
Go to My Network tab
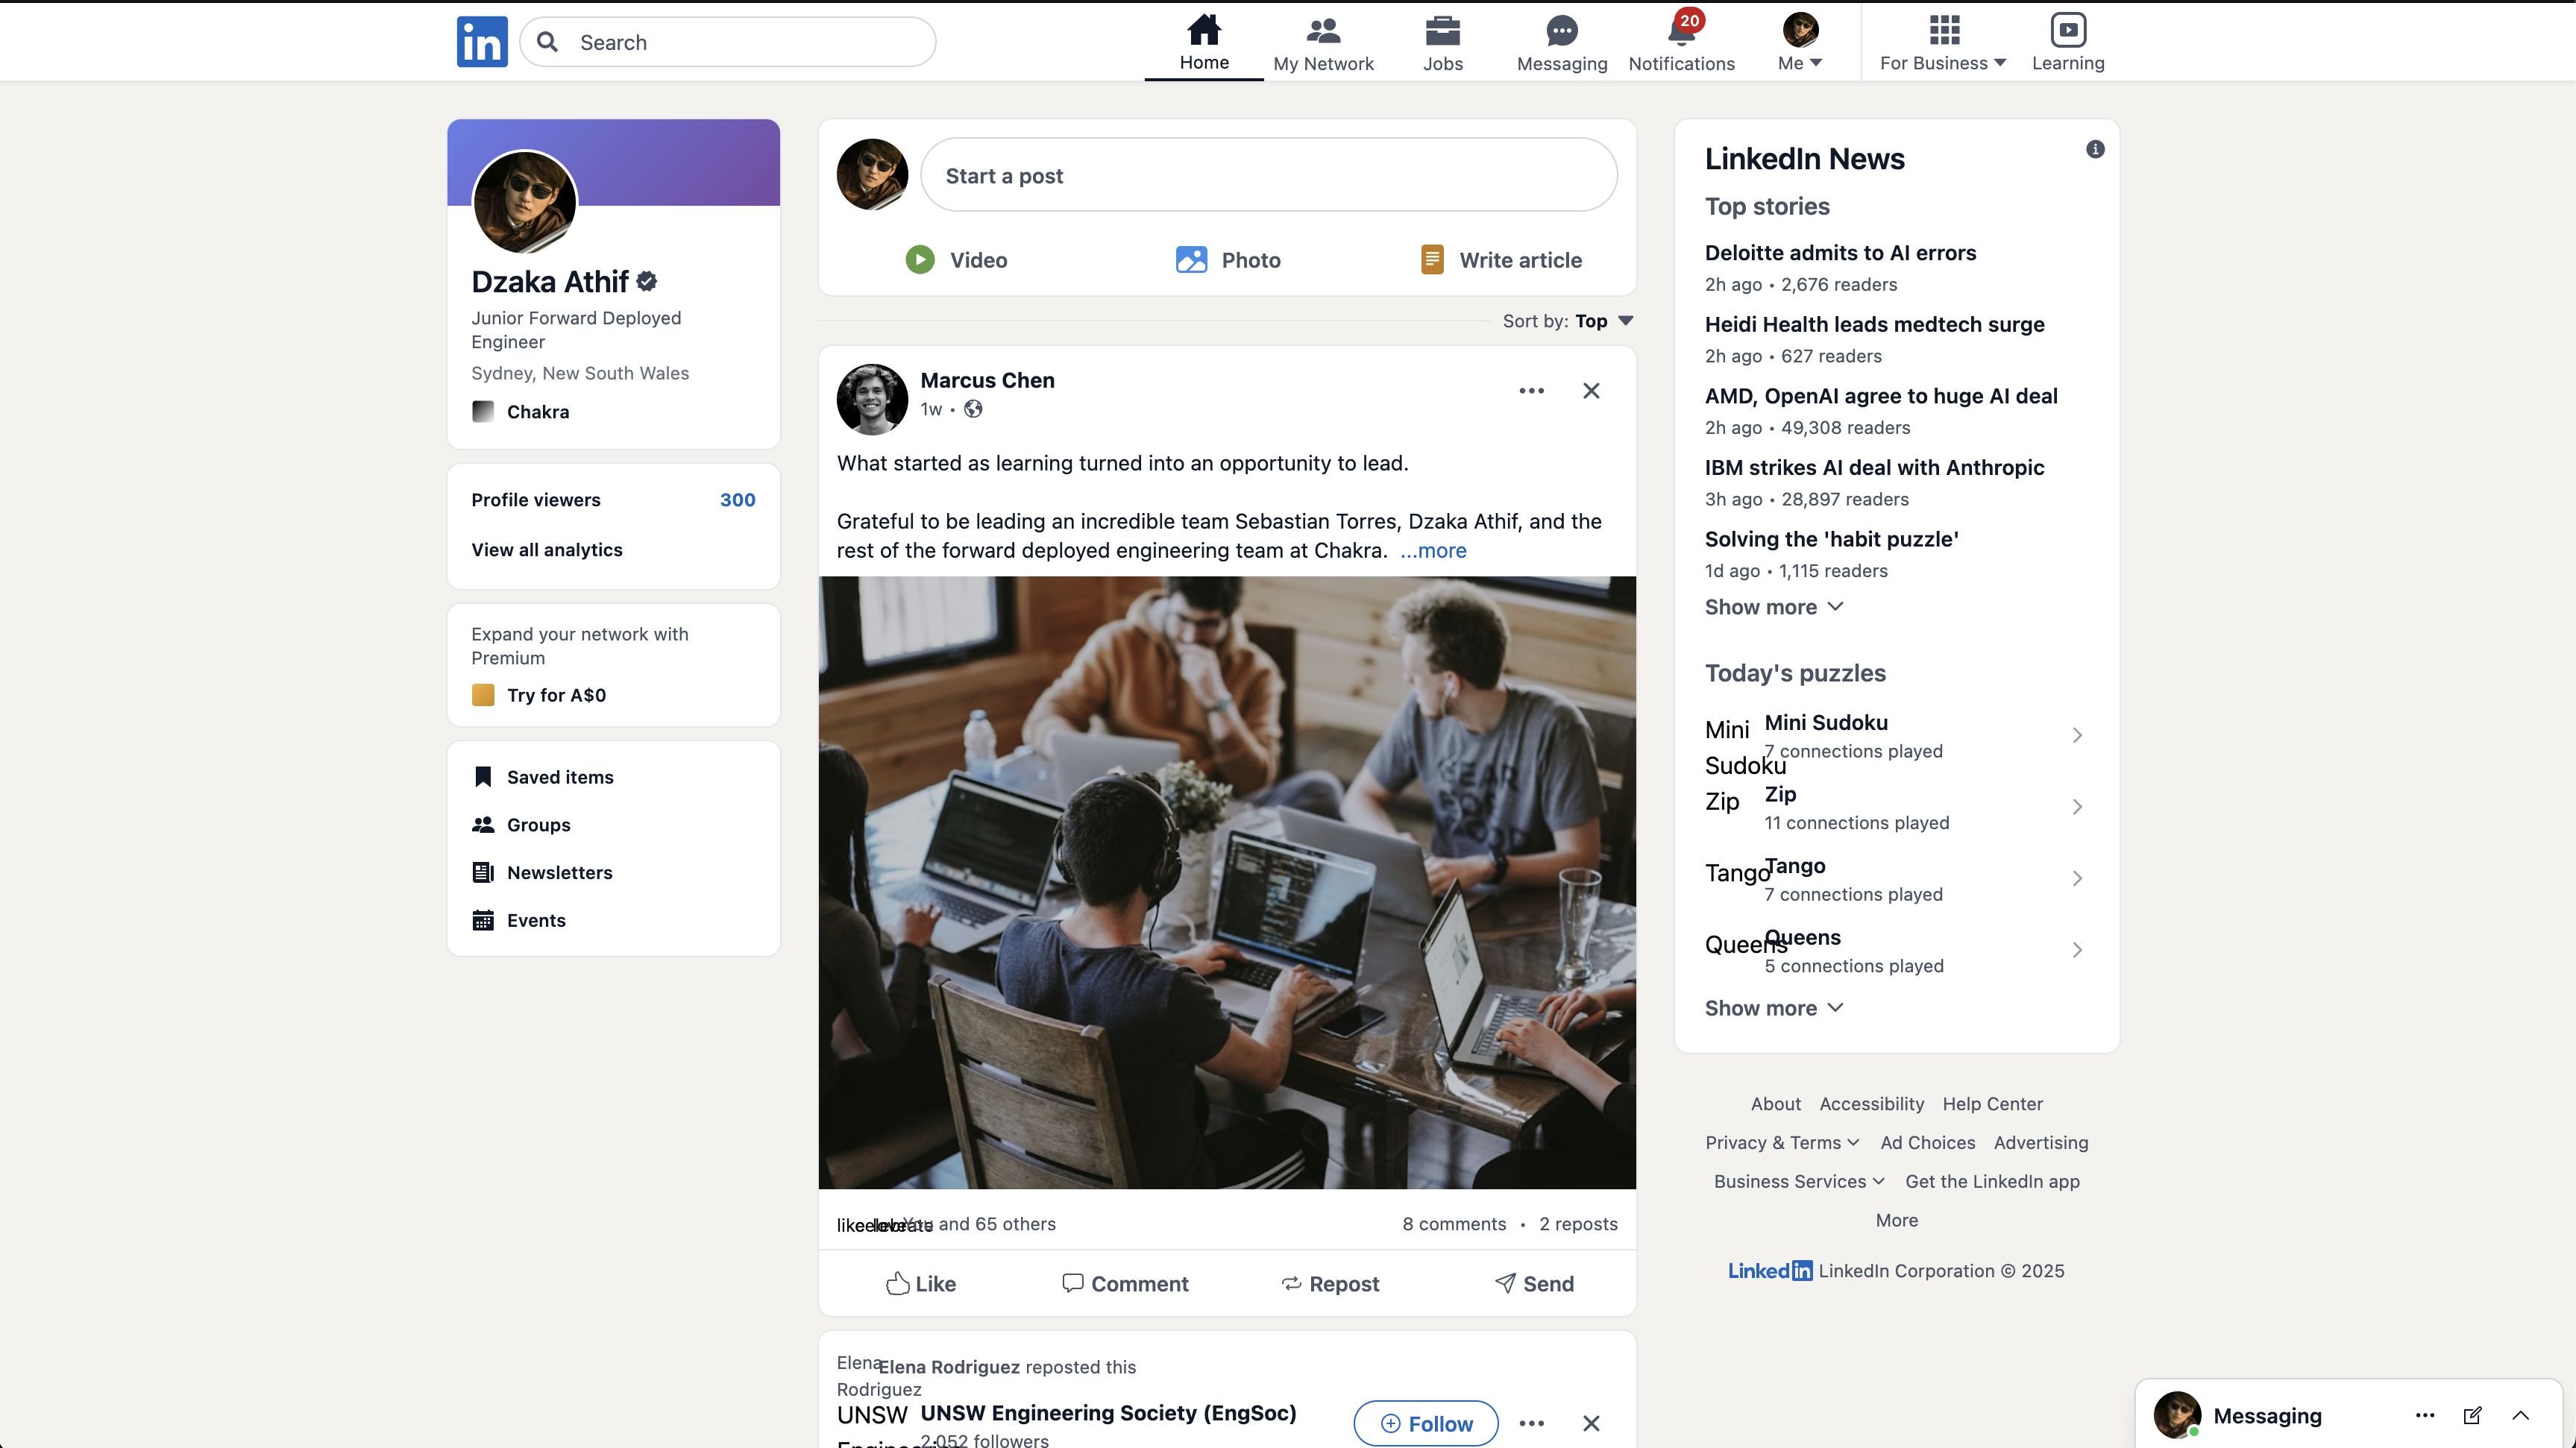[1323, 42]
